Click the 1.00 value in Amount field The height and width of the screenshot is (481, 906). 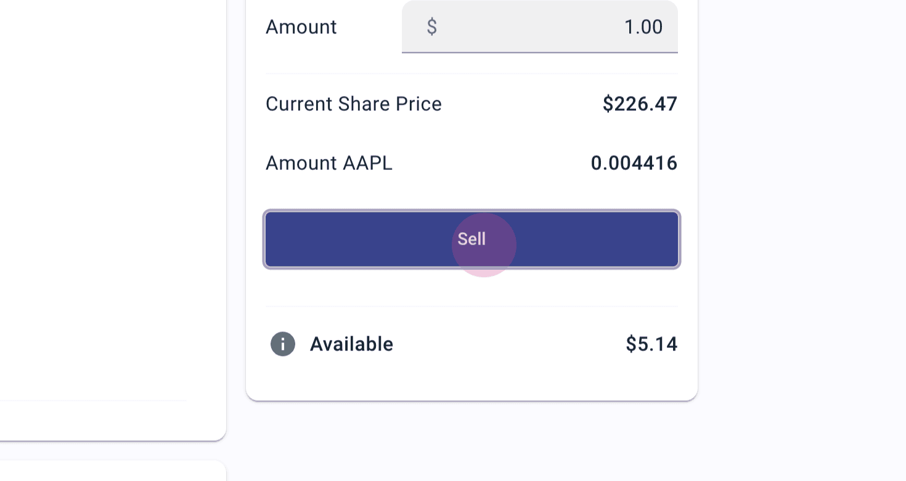643,27
